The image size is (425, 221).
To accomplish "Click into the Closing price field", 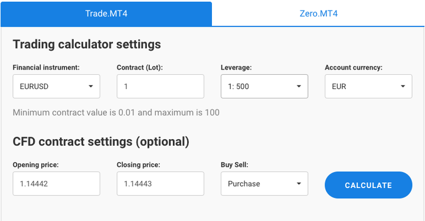I will pos(161,183).
